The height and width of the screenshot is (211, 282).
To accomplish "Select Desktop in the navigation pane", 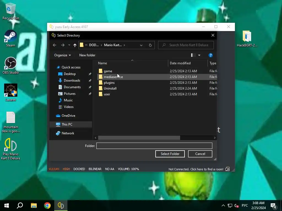I will coord(70,74).
